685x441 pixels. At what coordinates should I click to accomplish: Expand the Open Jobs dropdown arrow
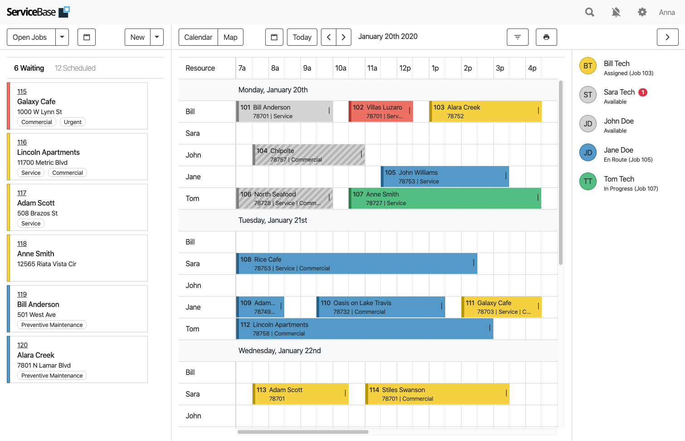coord(62,37)
